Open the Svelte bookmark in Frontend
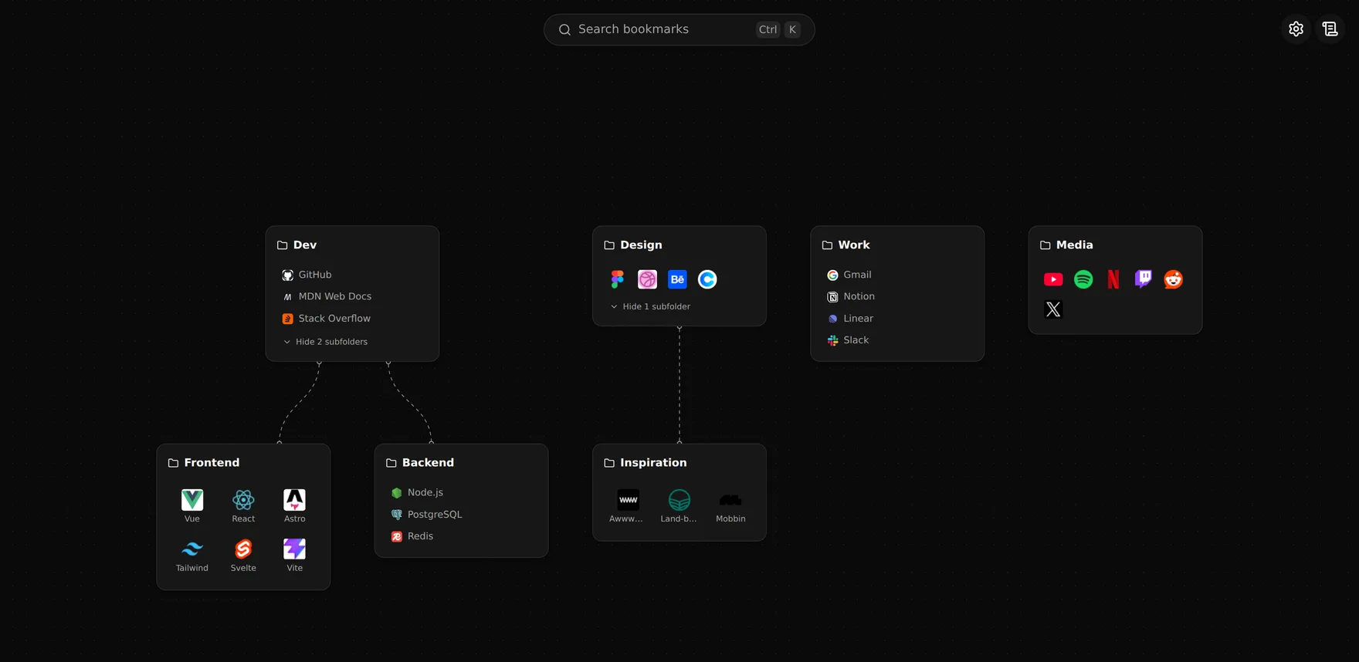 point(243,556)
